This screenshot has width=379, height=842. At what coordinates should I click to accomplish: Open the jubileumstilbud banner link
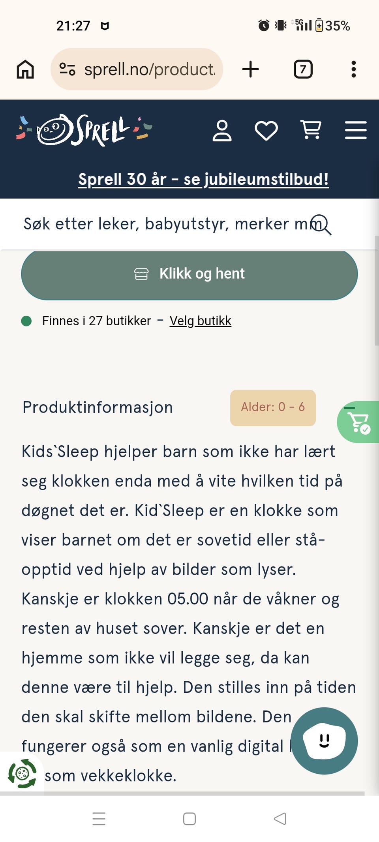click(x=203, y=179)
